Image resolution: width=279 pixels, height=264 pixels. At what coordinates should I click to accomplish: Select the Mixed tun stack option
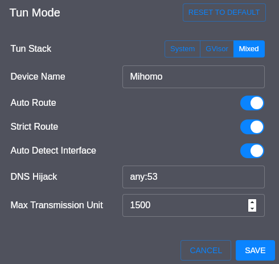tap(249, 49)
